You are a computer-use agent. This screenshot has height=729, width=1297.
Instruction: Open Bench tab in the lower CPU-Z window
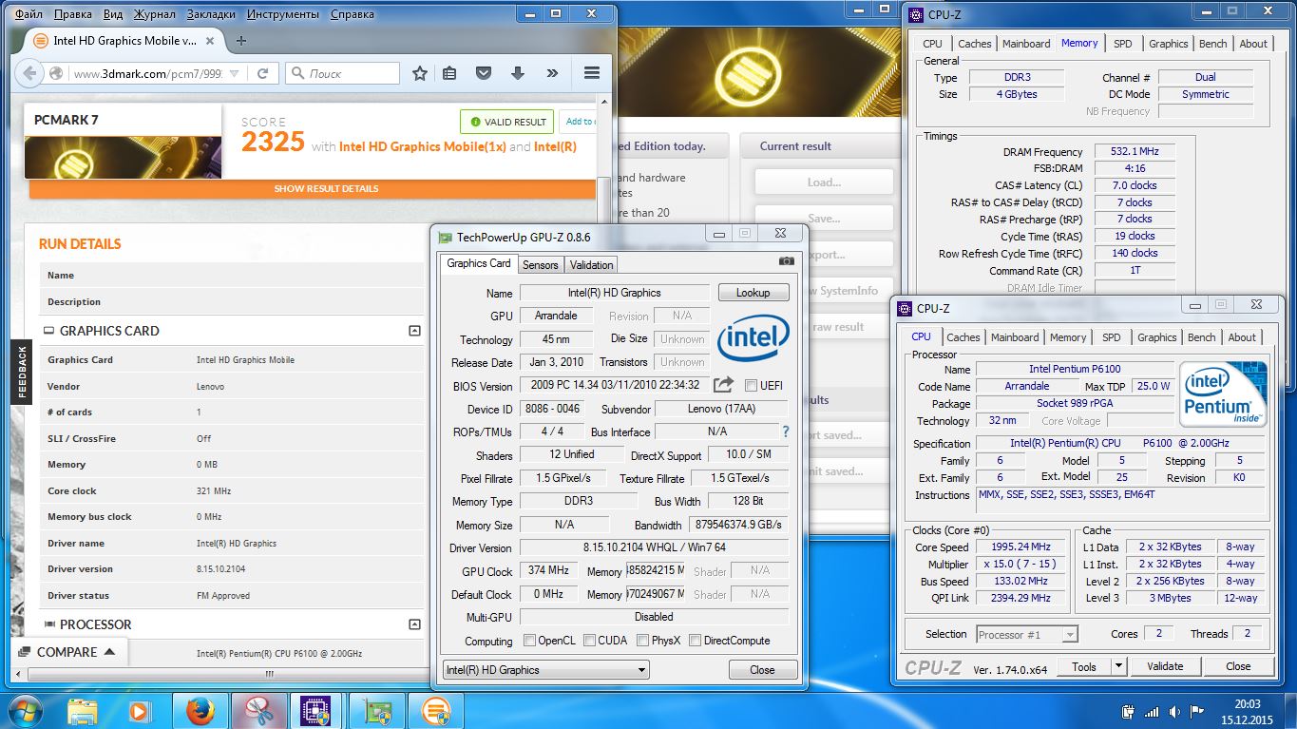[x=1201, y=337]
